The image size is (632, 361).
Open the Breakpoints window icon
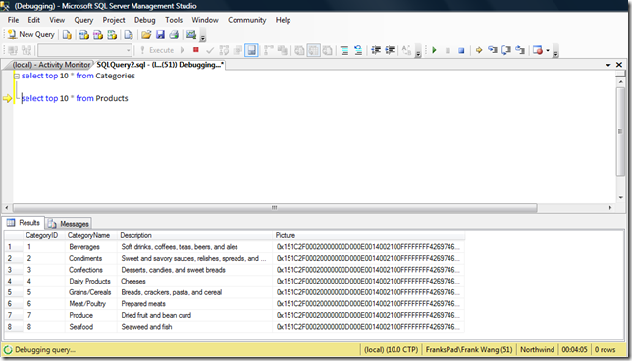click(x=537, y=50)
